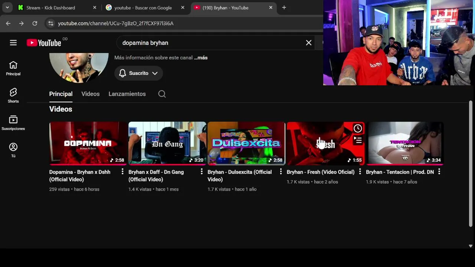
Task: Open the Tú section in sidebar
Action: click(13, 150)
